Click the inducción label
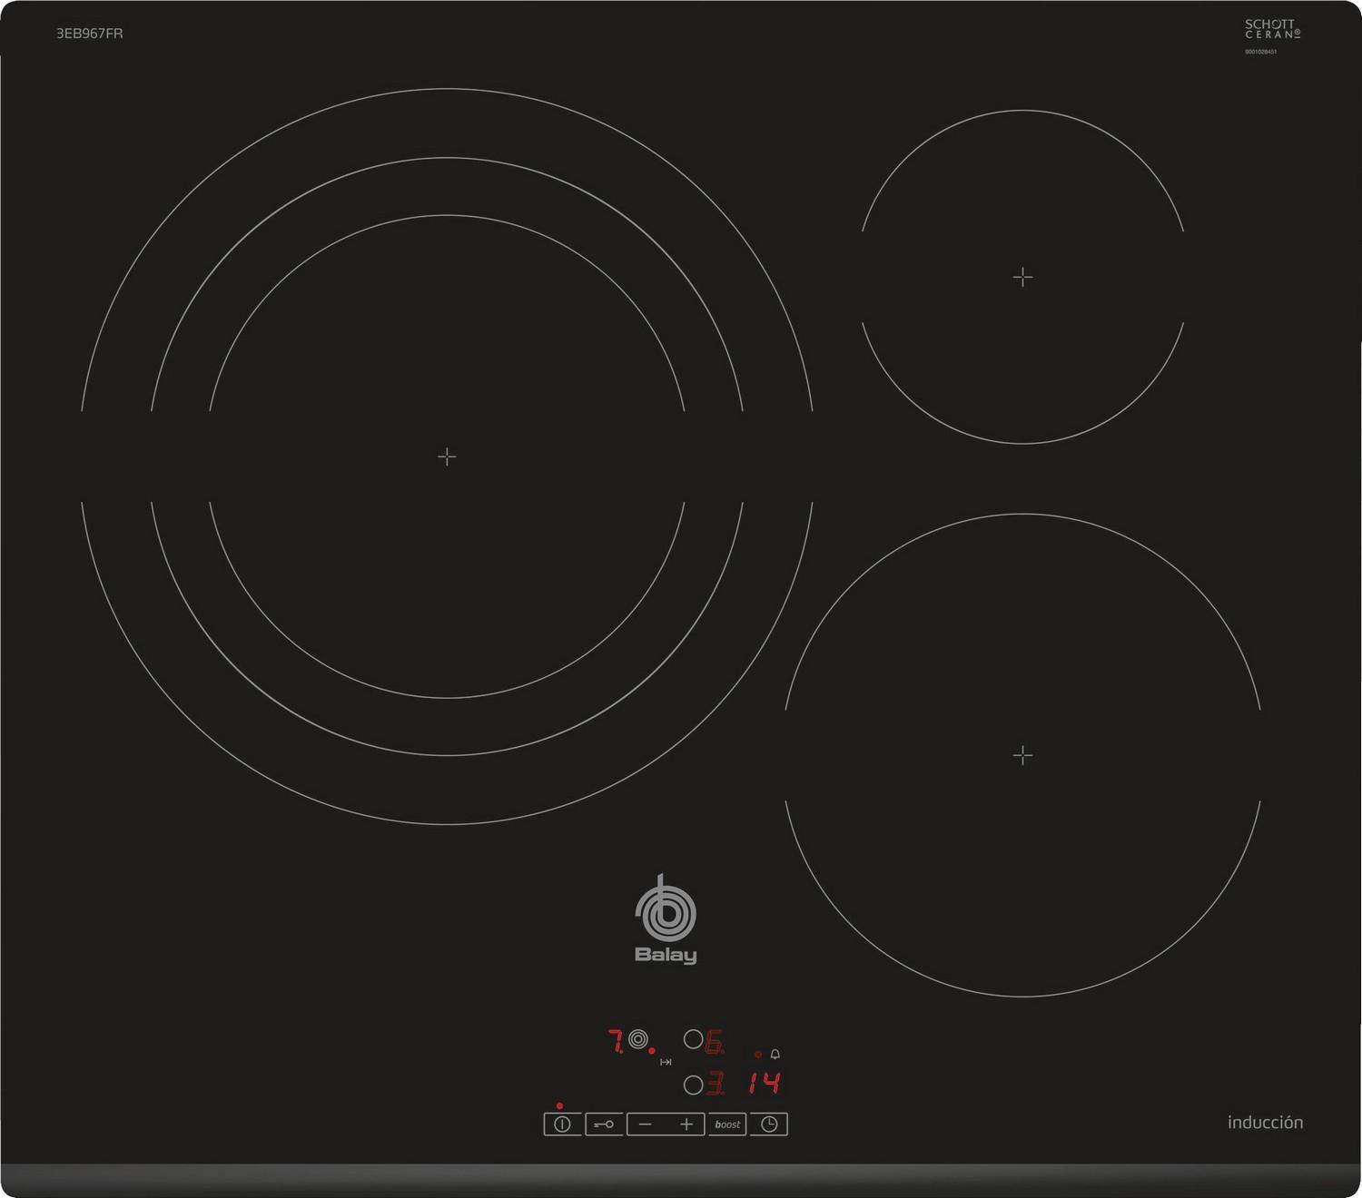Viewport: 1362px width, 1198px height. pyautogui.click(x=1265, y=1123)
